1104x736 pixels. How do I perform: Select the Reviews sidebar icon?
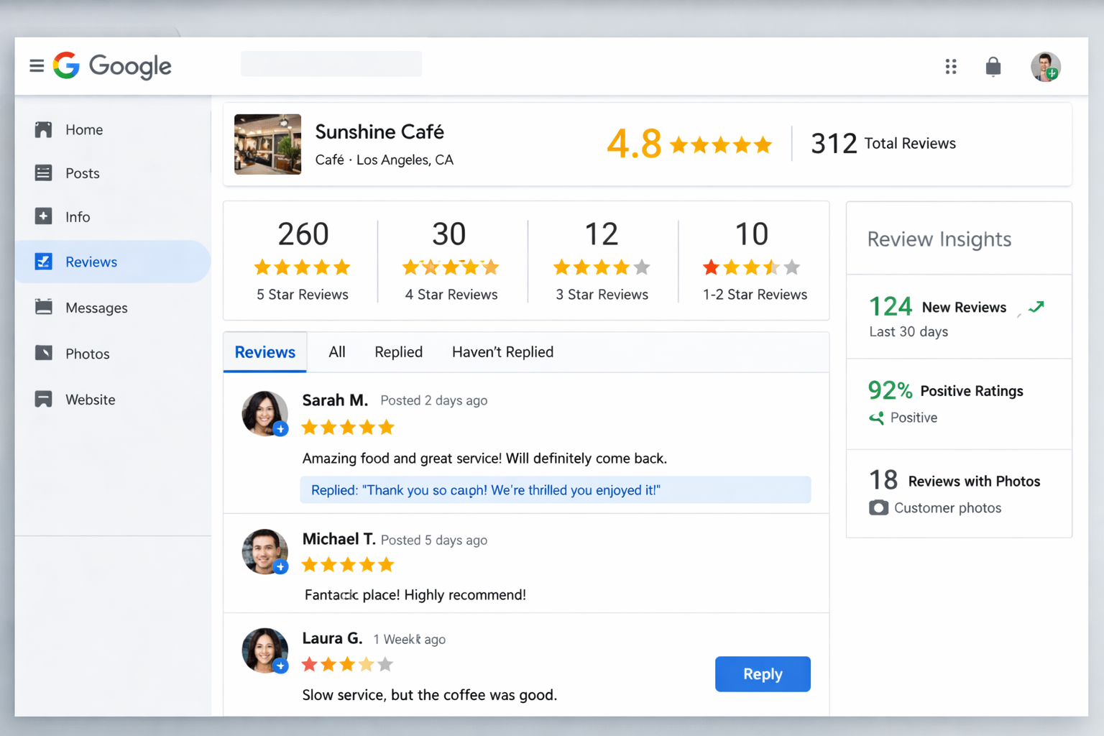pos(44,262)
